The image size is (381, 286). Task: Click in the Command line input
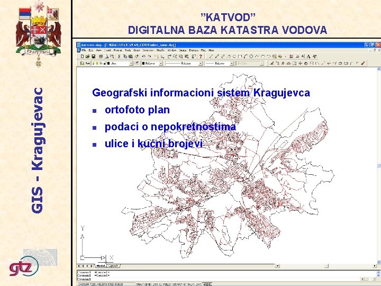click(219, 279)
